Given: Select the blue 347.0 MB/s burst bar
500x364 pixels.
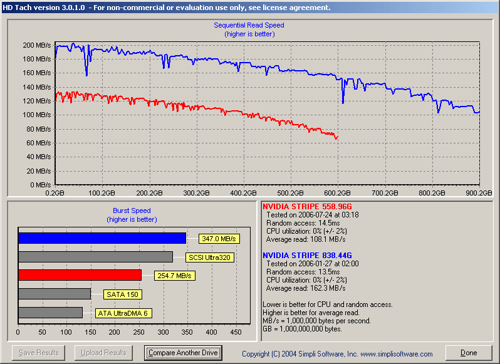Looking at the screenshot, I should click(x=102, y=238).
